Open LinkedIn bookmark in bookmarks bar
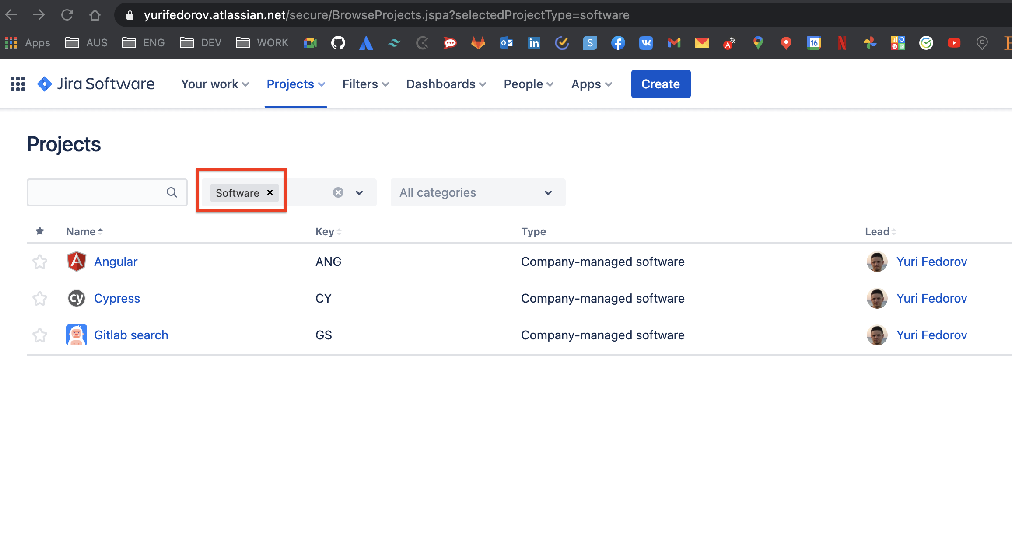Screen dimensions: 1012x551 tap(534, 43)
